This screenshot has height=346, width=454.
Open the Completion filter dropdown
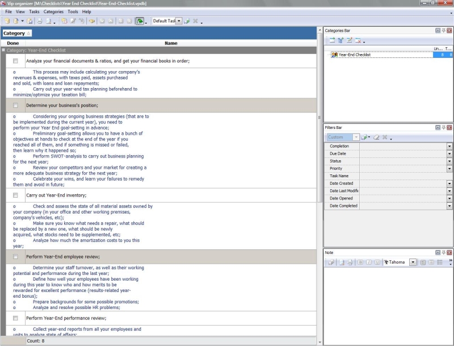(449, 146)
